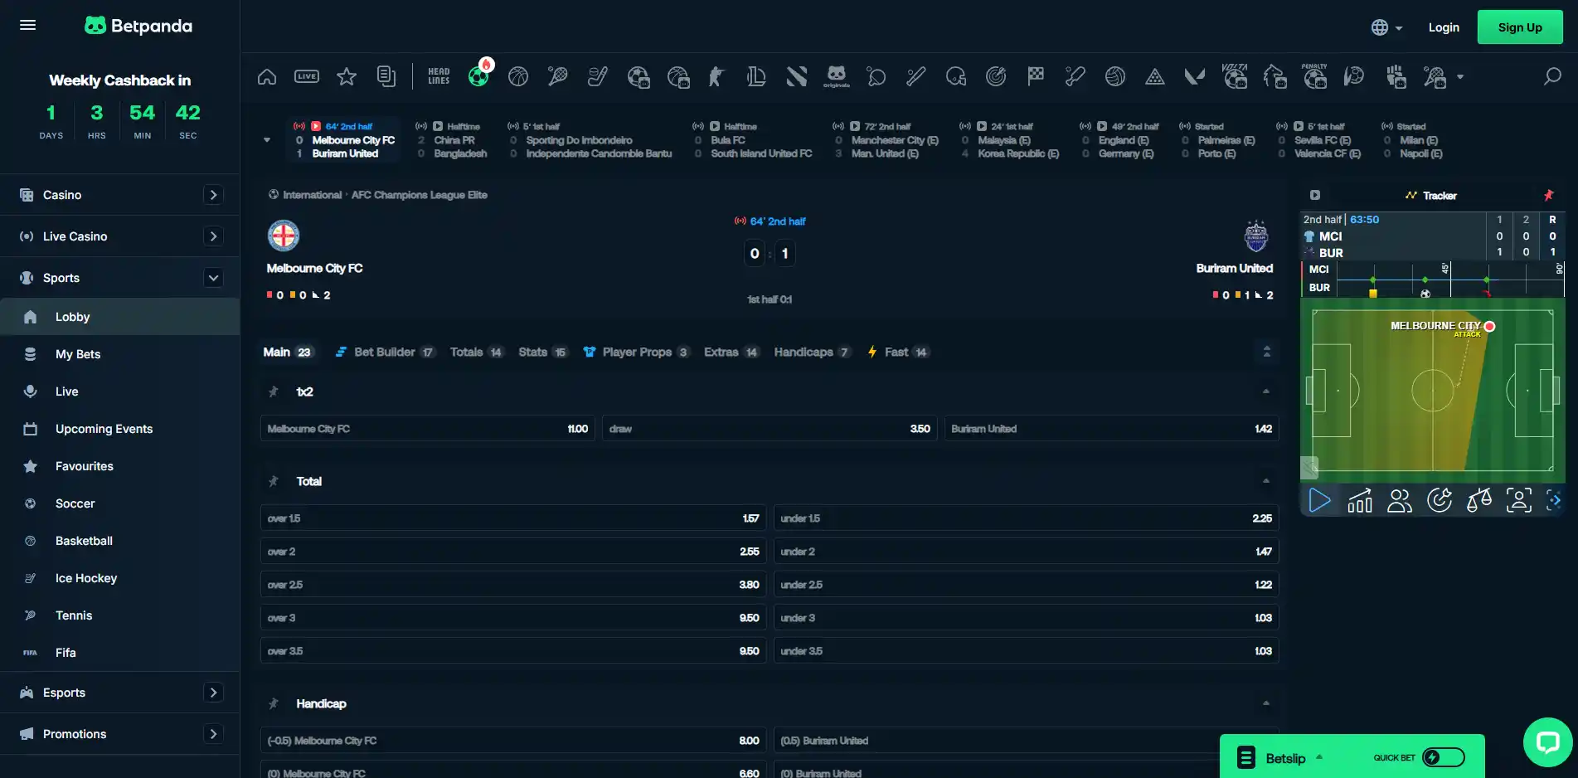1578x778 pixels.
Task: Collapse the 1x2 market section
Action: tap(1266, 391)
